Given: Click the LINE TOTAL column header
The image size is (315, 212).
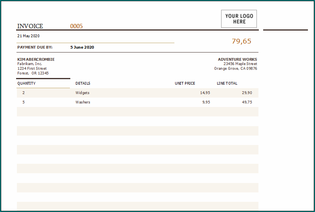Looking at the screenshot, I should tap(227, 83).
